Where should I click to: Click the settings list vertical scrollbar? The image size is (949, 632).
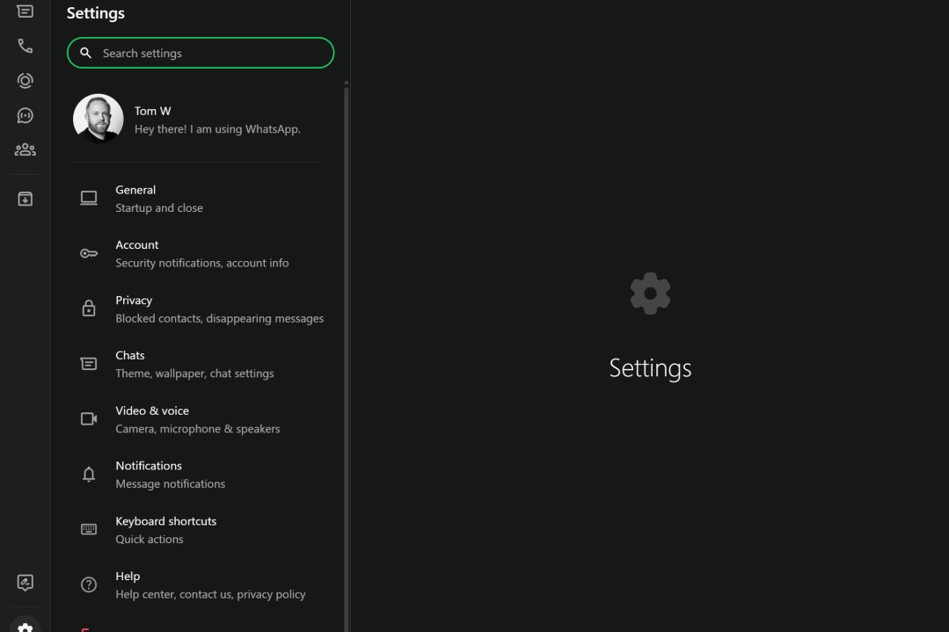(x=346, y=352)
